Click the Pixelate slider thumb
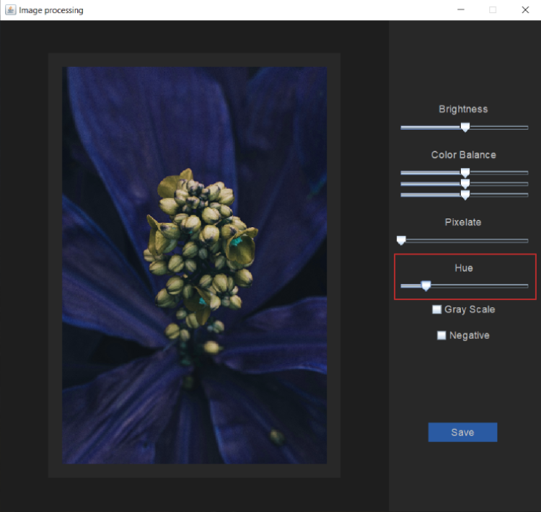The image size is (541, 512). click(401, 240)
